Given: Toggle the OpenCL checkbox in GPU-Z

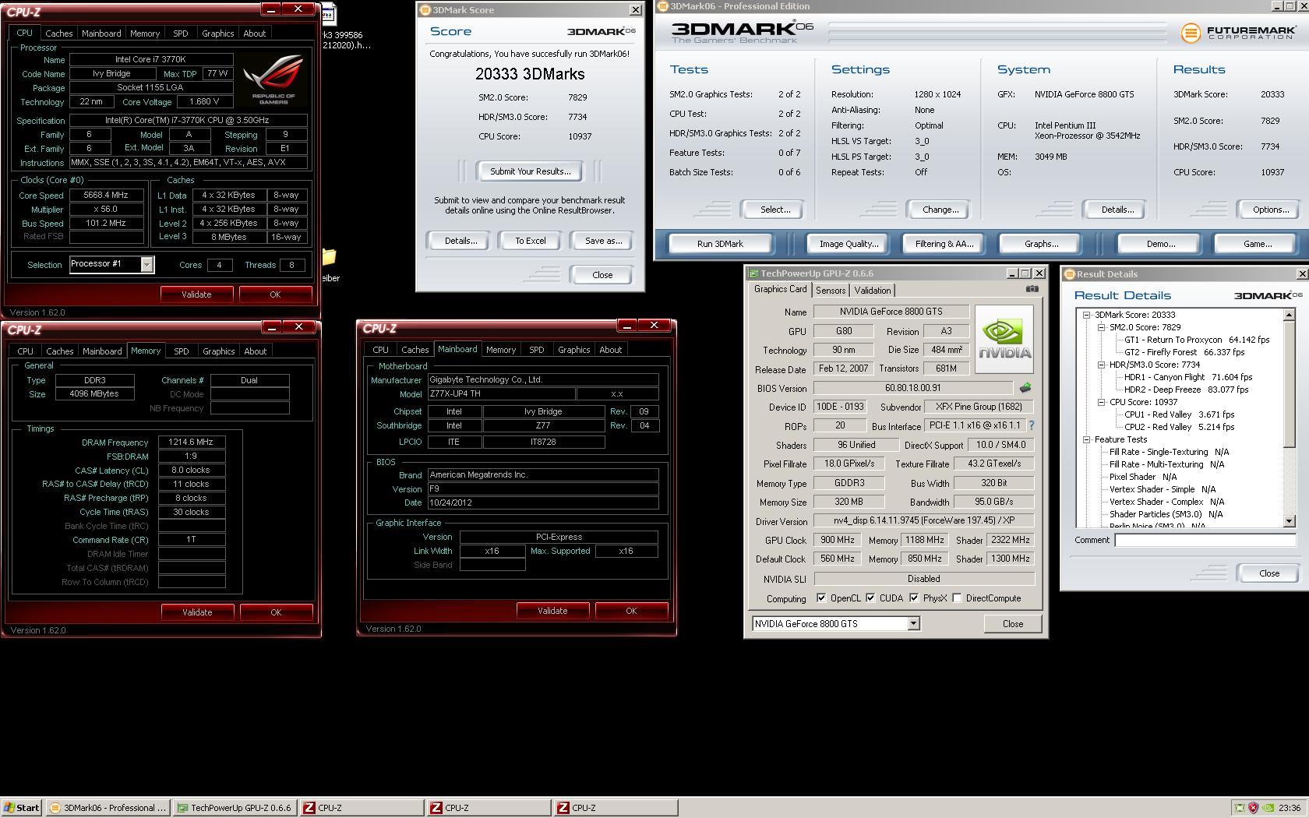Looking at the screenshot, I should point(821,598).
